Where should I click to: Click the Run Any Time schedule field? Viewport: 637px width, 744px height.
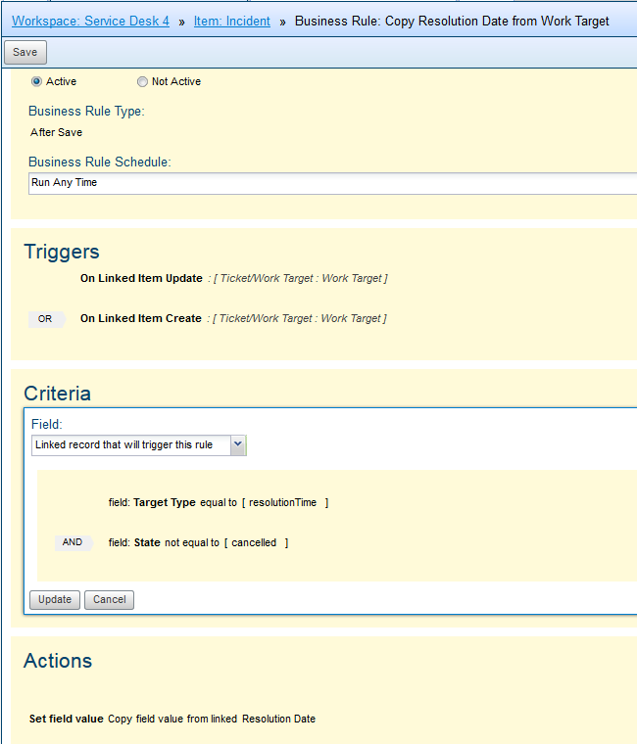point(333,183)
